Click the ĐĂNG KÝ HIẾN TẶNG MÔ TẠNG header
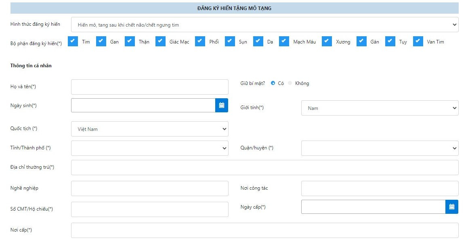 [x=235, y=8]
